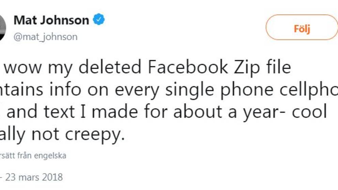Click the @mat_johnson handle
Image resolution: width=338 pixels, height=190 pixels.
pos(45,37)
